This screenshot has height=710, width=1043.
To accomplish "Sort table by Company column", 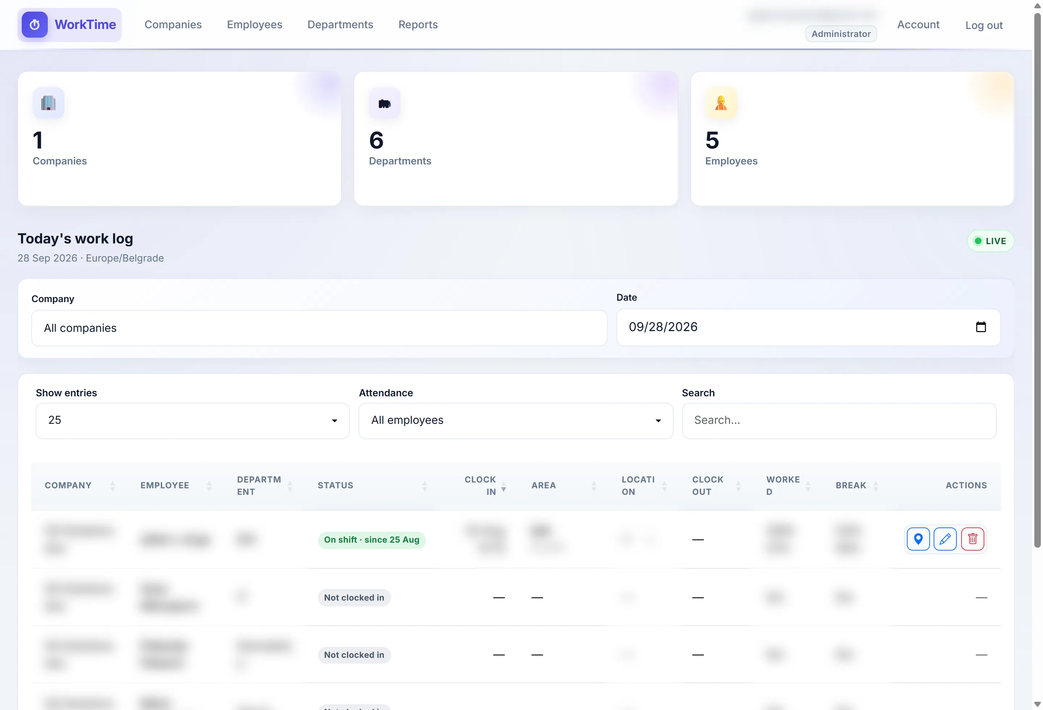I will [x=113, y=486].
